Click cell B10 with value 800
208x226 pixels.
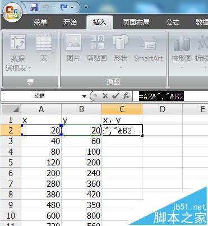[82, 215]
